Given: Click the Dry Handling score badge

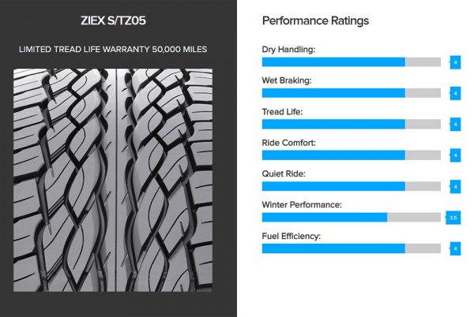Looking at the screenshot, I should (x=455, y=62).
